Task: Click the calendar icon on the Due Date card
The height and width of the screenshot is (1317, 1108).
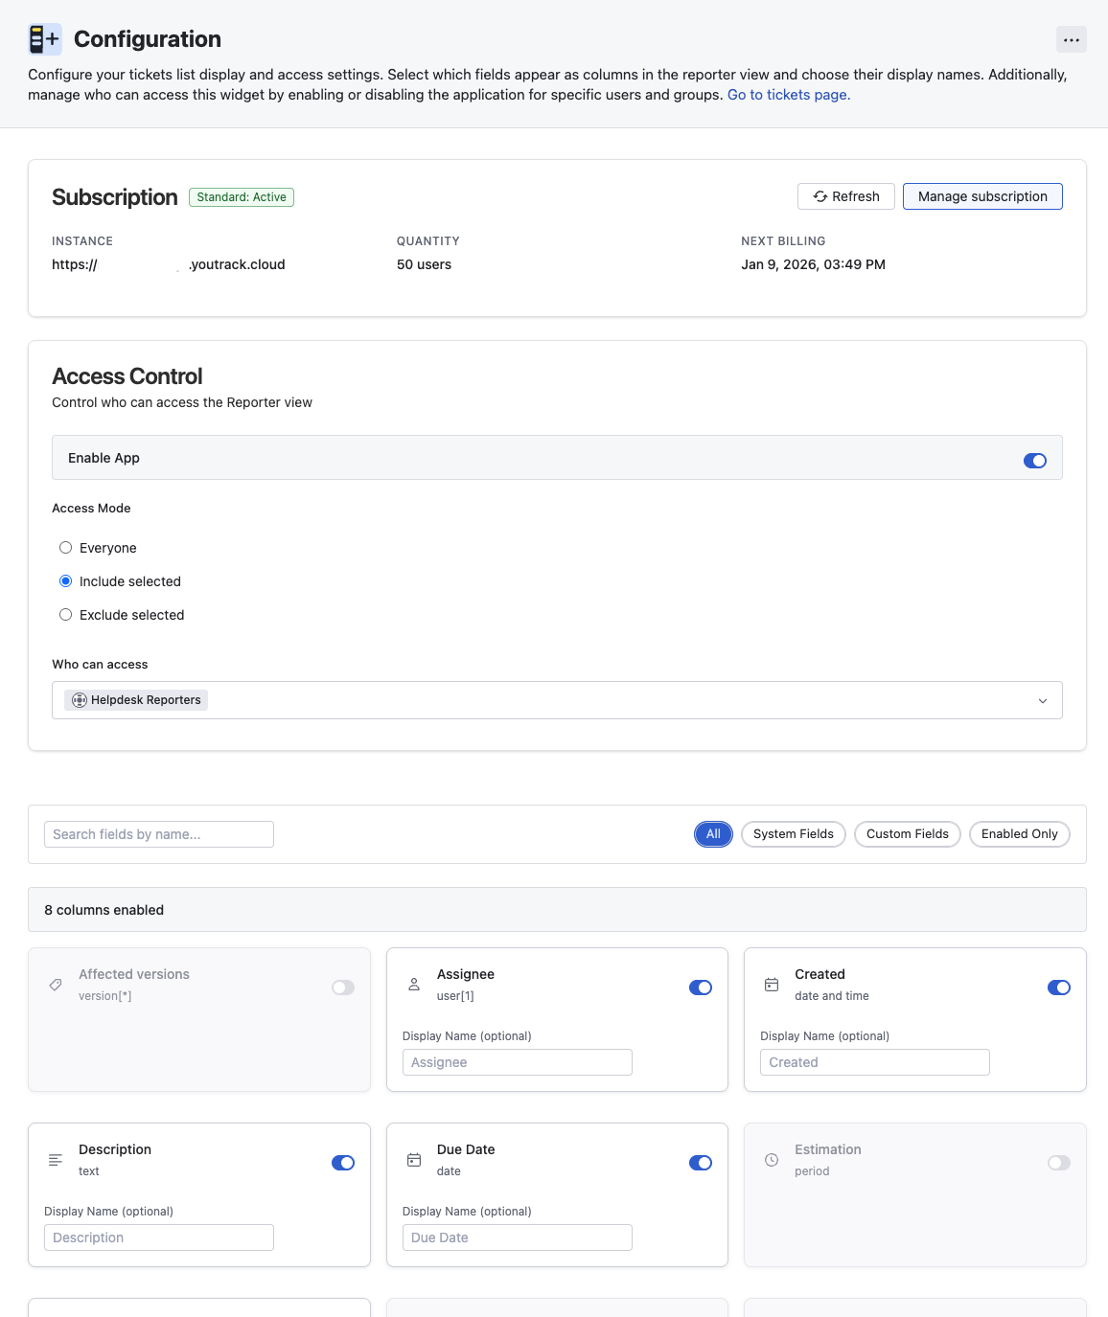Action: point(413,1160)
